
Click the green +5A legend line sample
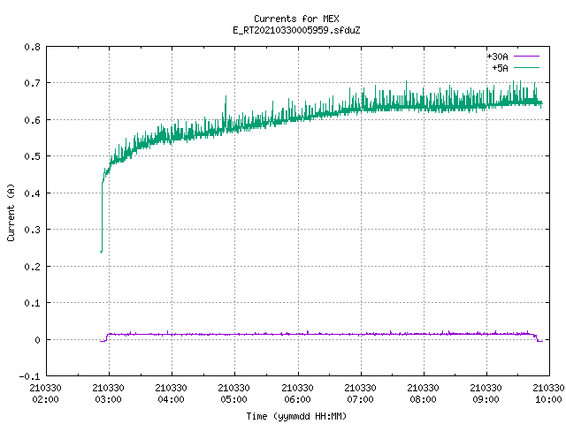(x=526, y=67)
